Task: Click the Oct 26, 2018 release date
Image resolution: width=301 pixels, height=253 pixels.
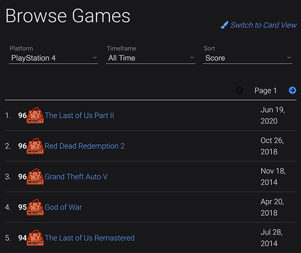Action: [x=272, y=146]
